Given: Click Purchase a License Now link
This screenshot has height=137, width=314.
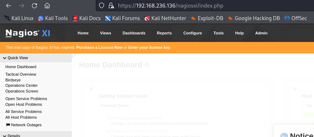Looking at the screenshot, I should point(99,48).
